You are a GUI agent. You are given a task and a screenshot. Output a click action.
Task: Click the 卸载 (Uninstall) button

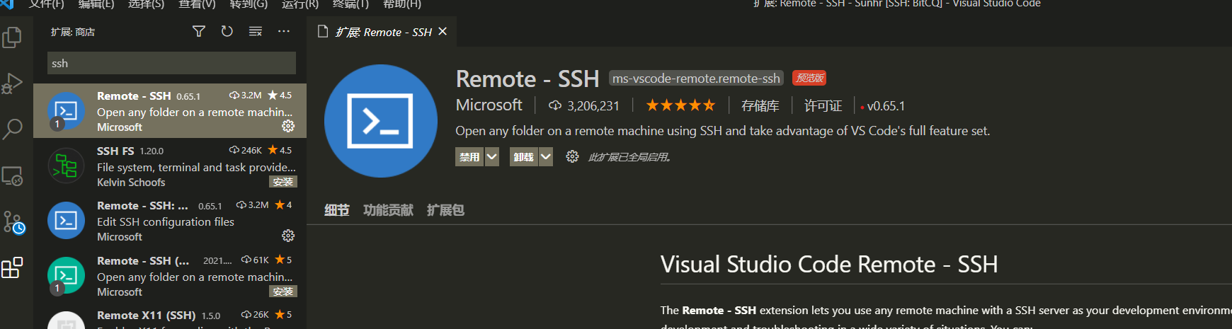click(524, 157)
